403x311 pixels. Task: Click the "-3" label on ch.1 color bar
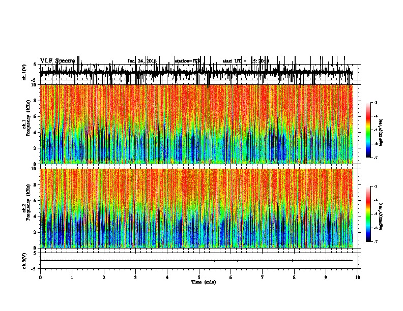click(x=375, y=102)
